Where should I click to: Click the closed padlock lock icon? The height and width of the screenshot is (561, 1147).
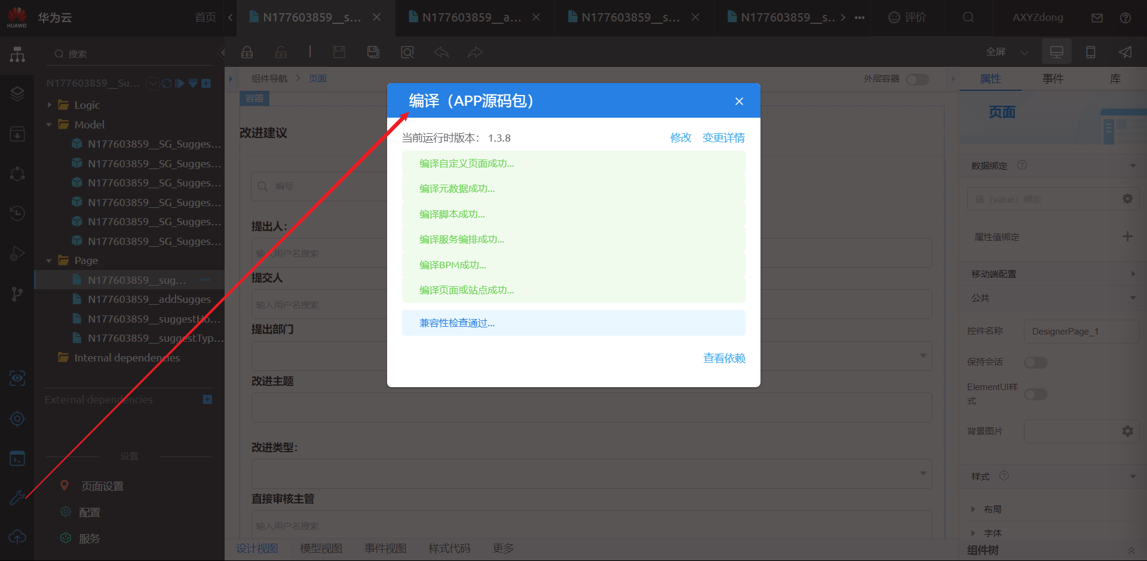[x=247, y=52]
